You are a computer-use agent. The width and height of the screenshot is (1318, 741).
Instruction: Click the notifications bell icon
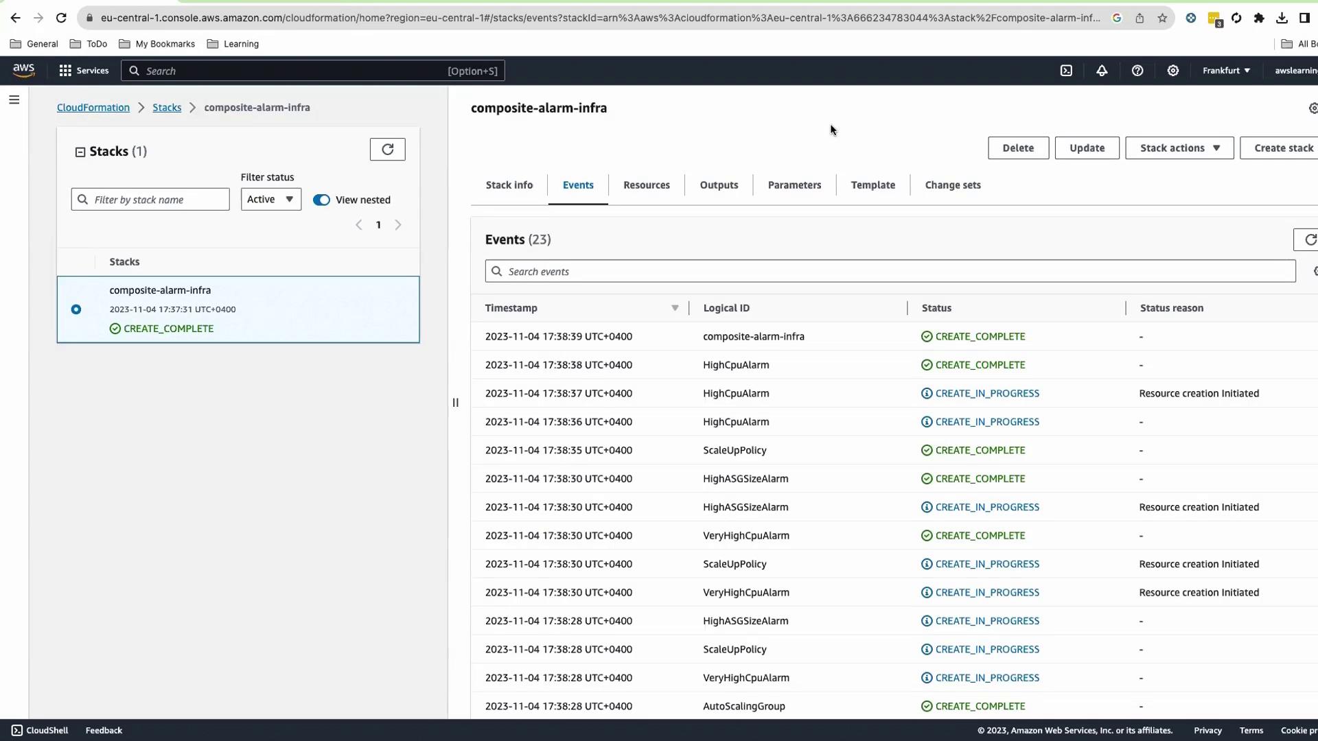1102,71
